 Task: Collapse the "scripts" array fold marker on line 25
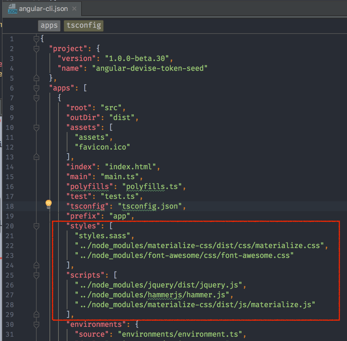coord(36,275)
